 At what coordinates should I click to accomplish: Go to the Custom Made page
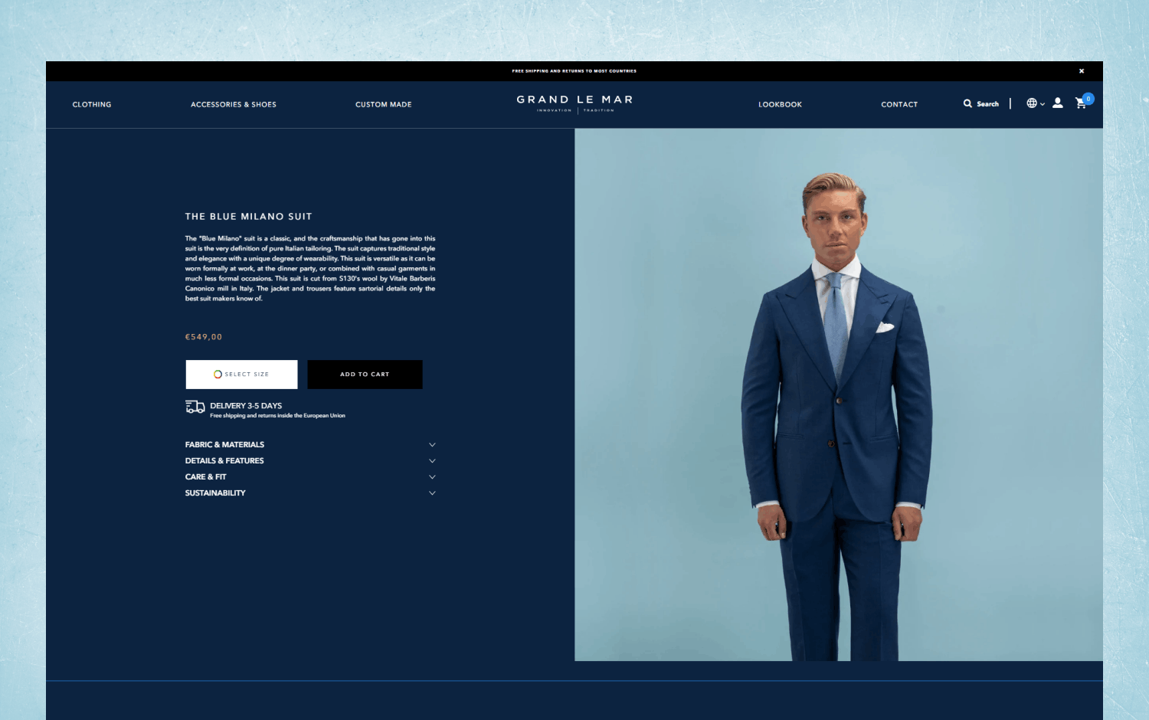(x=384, y=105)
